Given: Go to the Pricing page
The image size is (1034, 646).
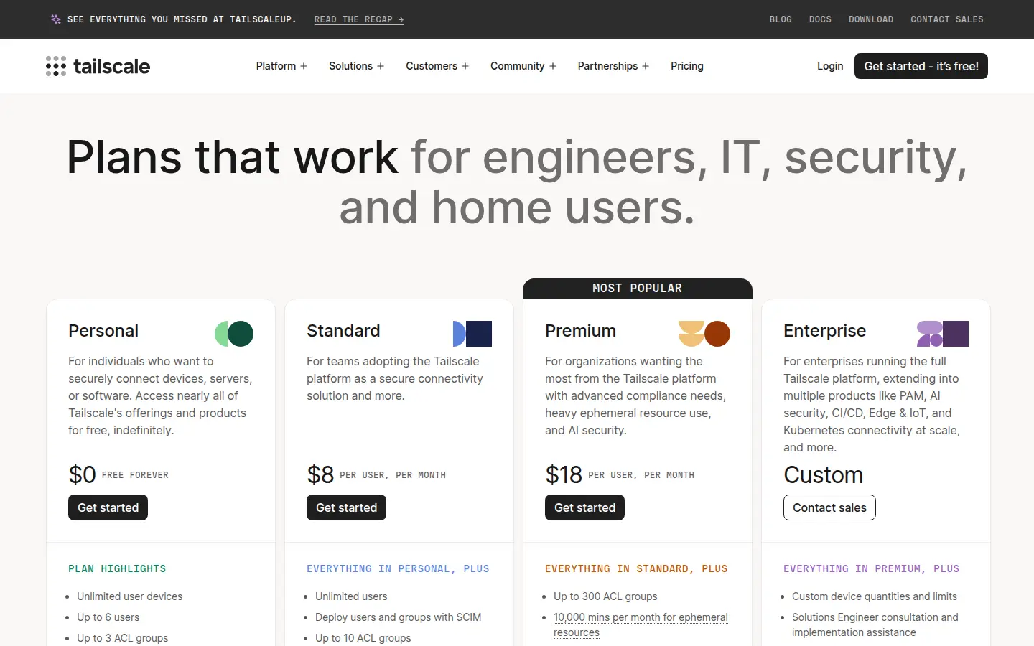Looking at the screenshot, I should (x=687, y=66).
